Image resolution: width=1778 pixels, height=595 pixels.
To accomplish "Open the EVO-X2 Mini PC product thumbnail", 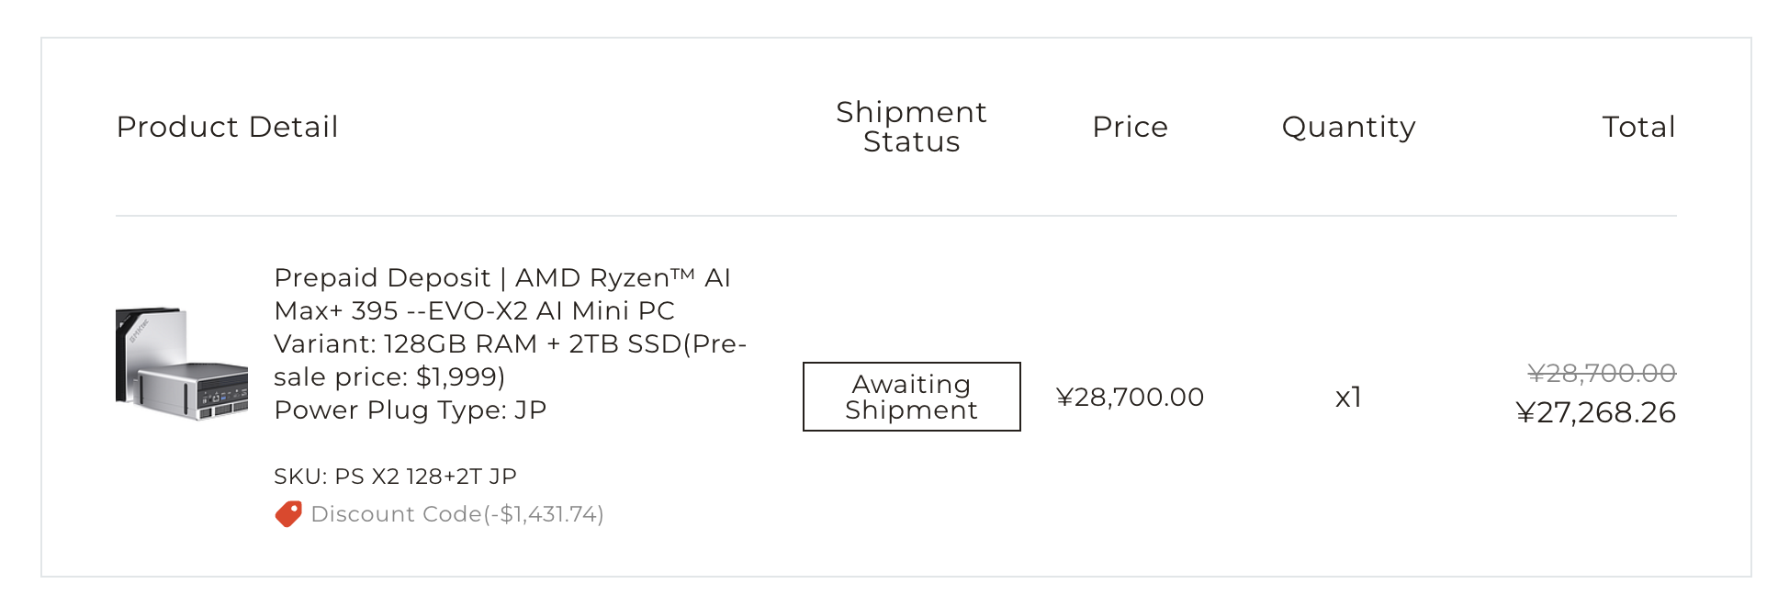I will (x=182, y=364).
